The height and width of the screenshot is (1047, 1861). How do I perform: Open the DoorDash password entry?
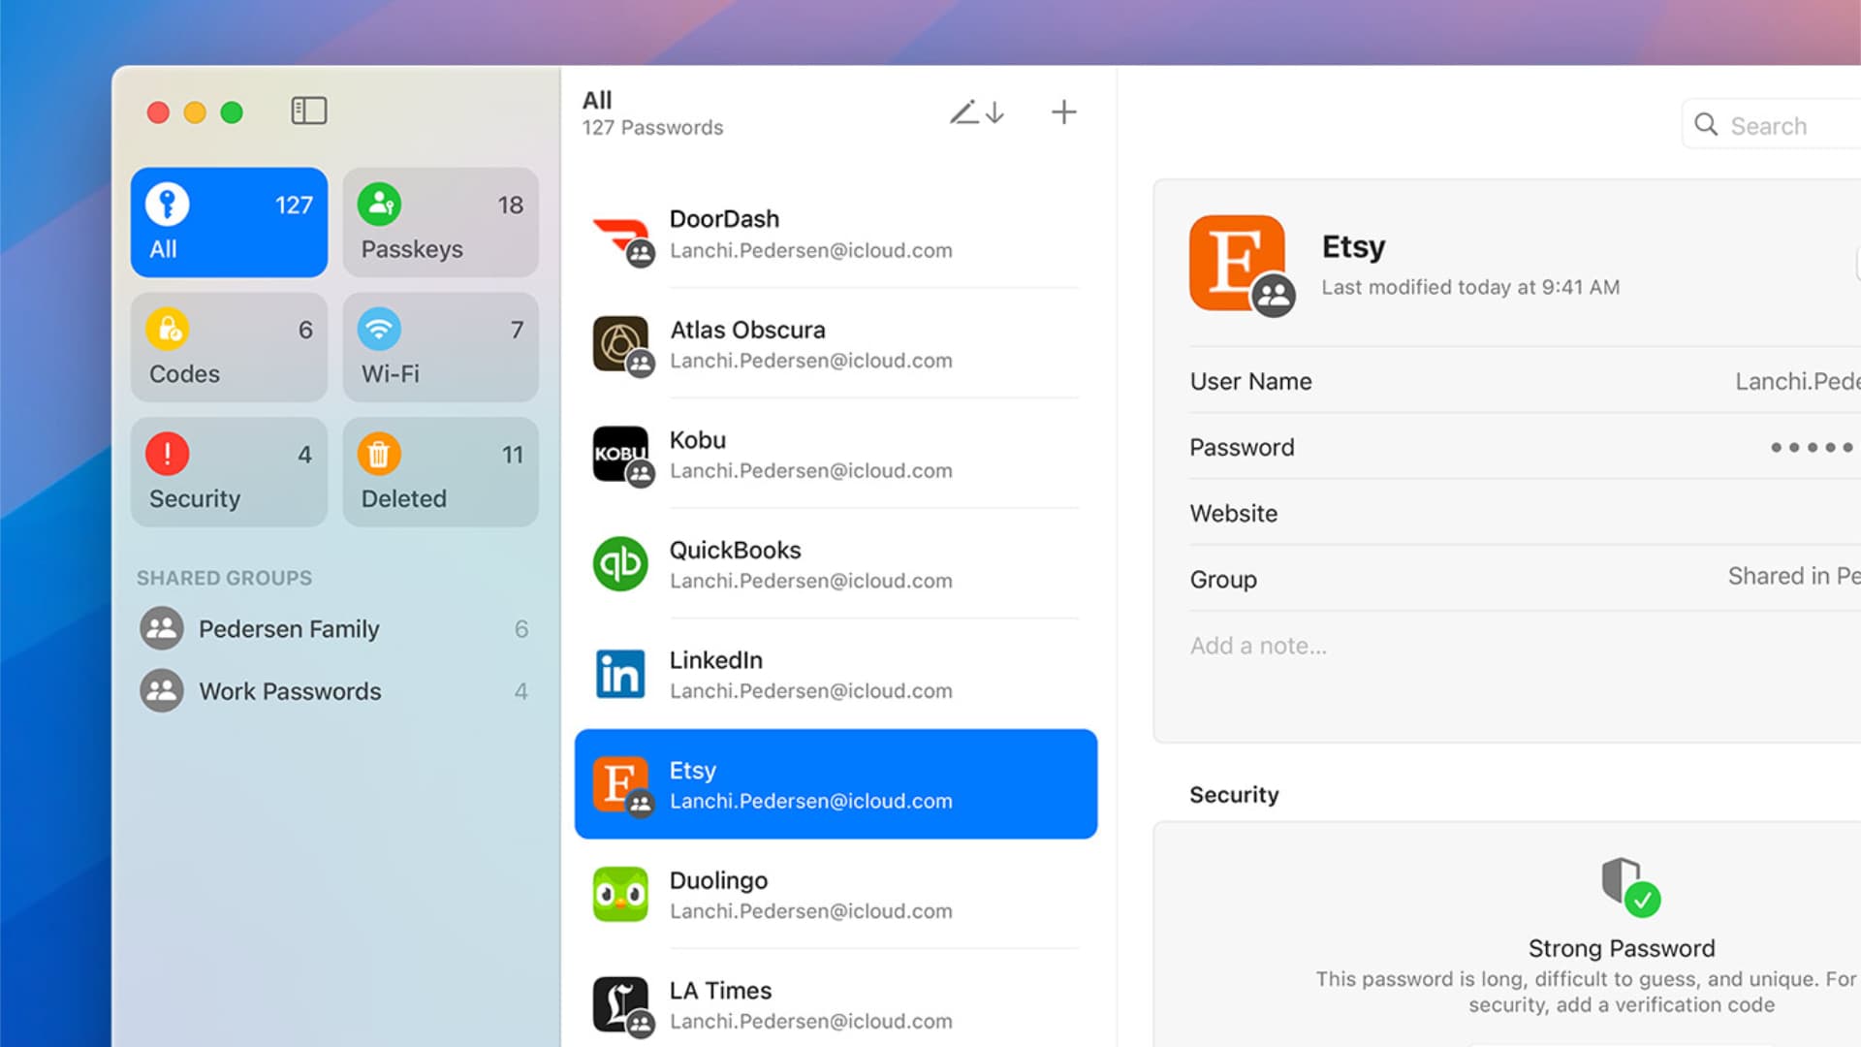tap(836, 235)
